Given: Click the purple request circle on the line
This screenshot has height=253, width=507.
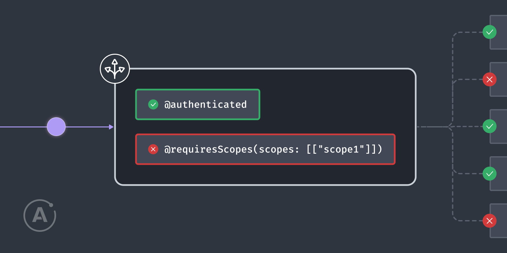Looking at the screenshot, I should [x=56, y=127].
